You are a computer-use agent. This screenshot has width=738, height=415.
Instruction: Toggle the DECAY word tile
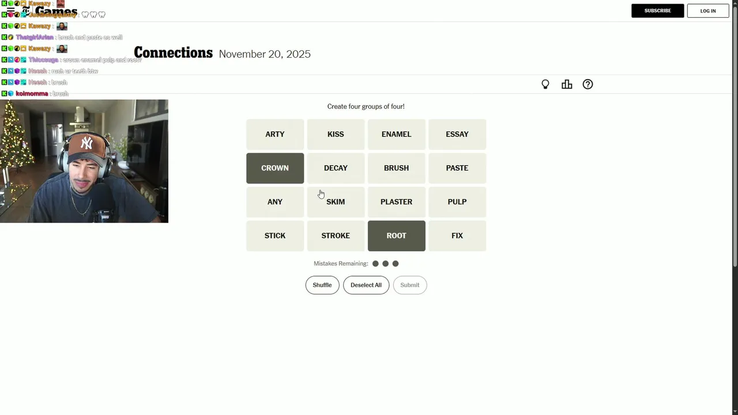click(x=336, y=168)
